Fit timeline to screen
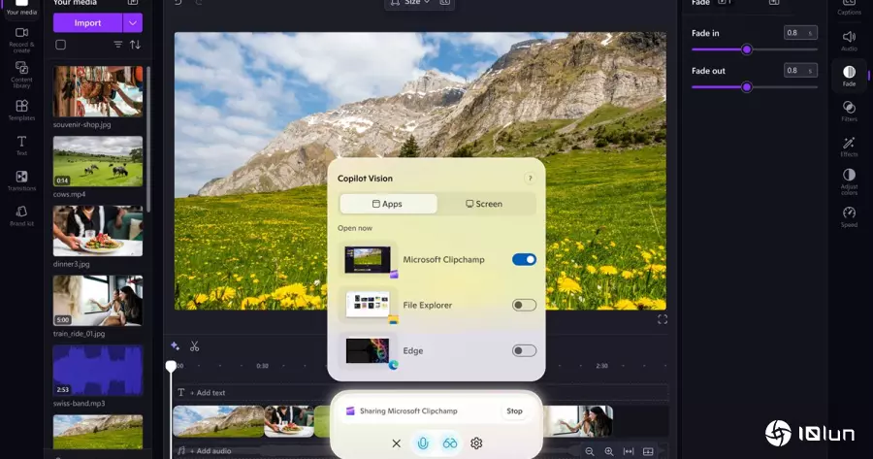This screenshot has width=873, height=459. [629, 452]
